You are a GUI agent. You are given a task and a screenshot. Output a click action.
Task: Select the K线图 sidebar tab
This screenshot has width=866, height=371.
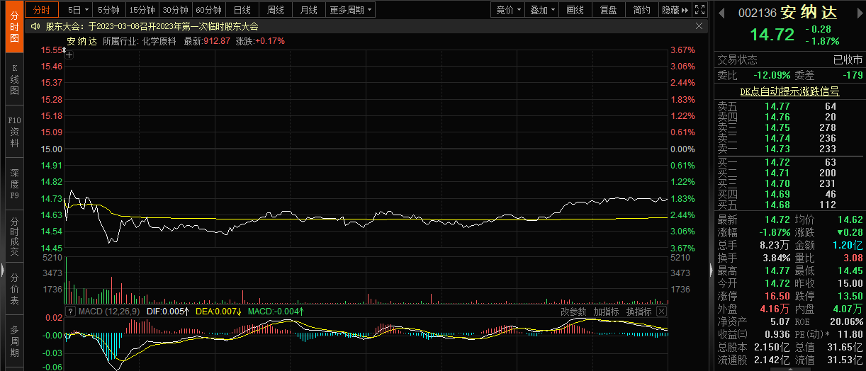(13, 81)
